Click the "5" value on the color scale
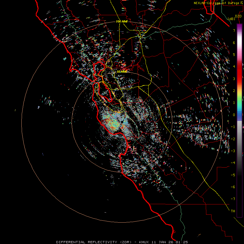The width and height of the screenshot is (244, 244). pyautogui.click(x=234, y=54)
